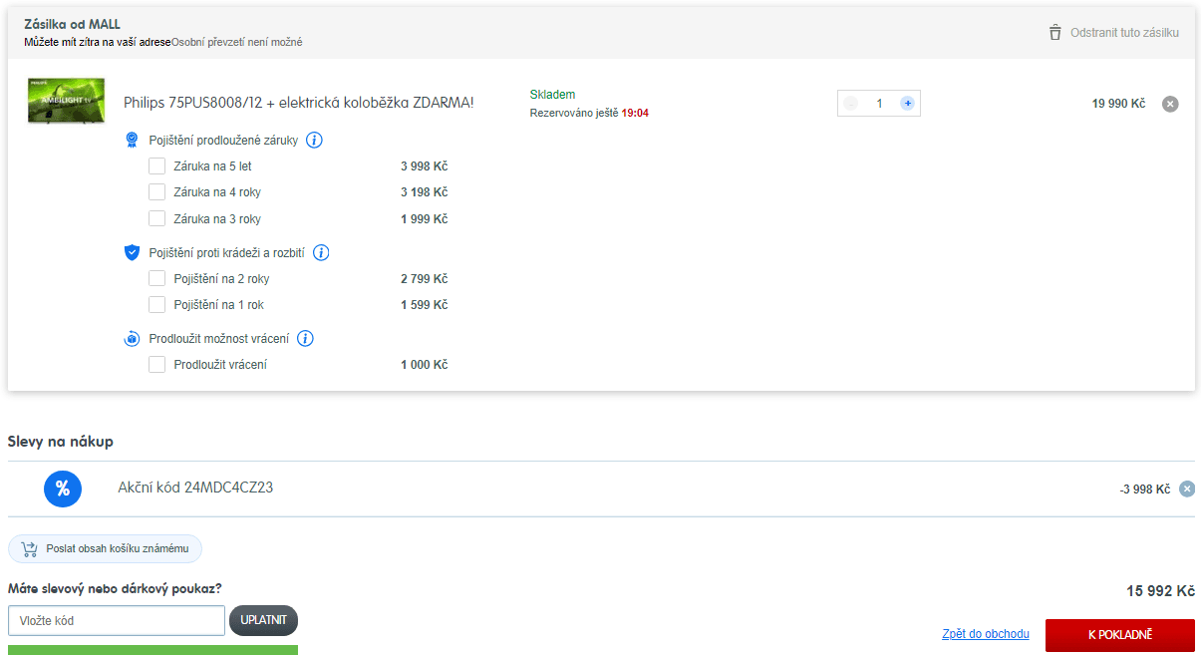Click the 1 599 Kč insurance price

pos(425,305)
